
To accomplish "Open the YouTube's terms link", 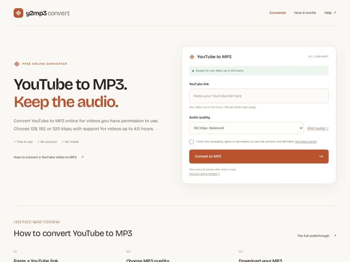I will (x=305, y=141).
